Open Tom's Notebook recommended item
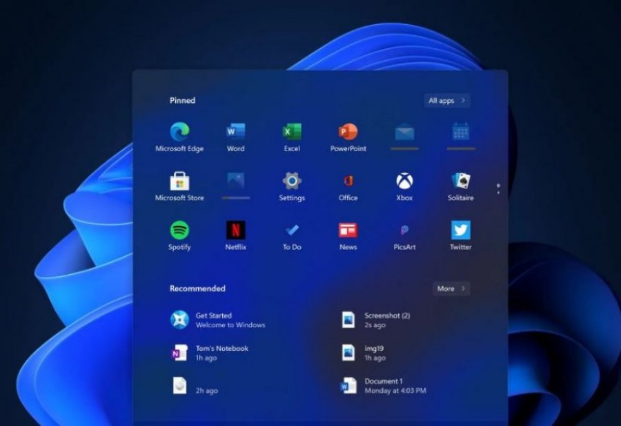The image size is (621, 426). coord(210,353)
